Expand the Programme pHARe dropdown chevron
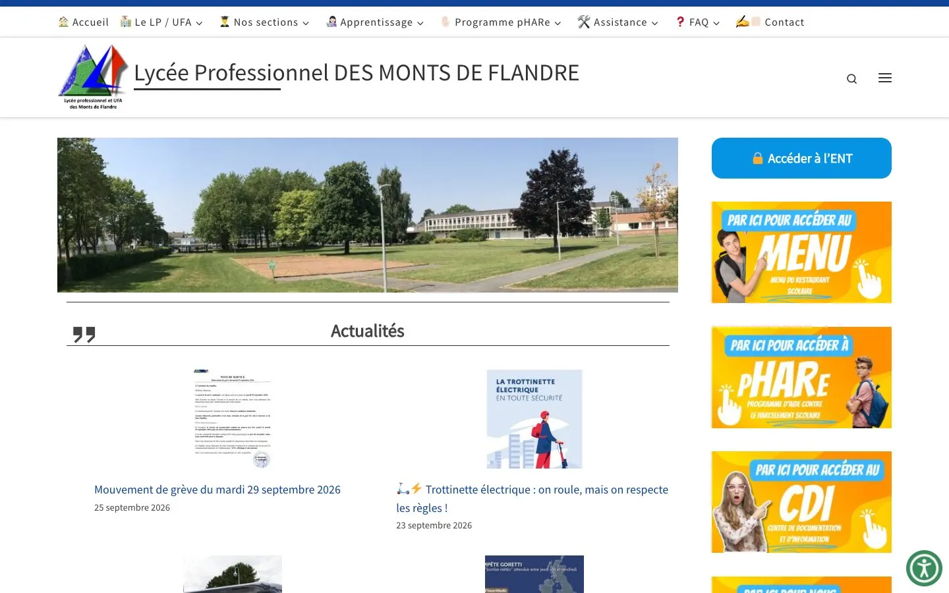Screen dimensions: 949x593 pos(558,23)
